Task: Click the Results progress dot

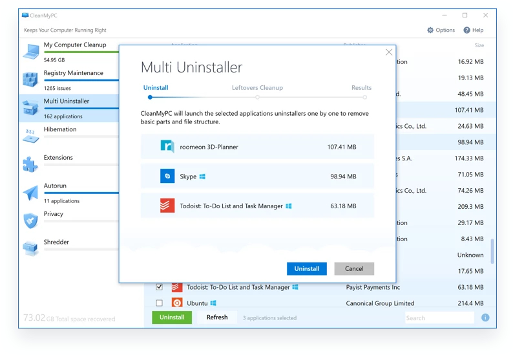Action: coord(364,97)
